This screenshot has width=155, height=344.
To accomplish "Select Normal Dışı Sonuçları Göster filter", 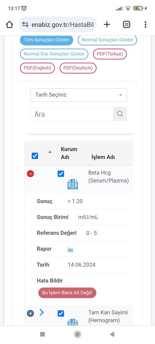I will click(54, 54).
